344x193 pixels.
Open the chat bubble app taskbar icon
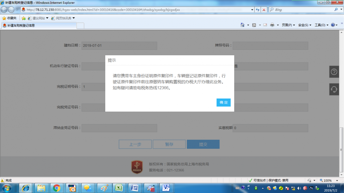coord(88,188)
